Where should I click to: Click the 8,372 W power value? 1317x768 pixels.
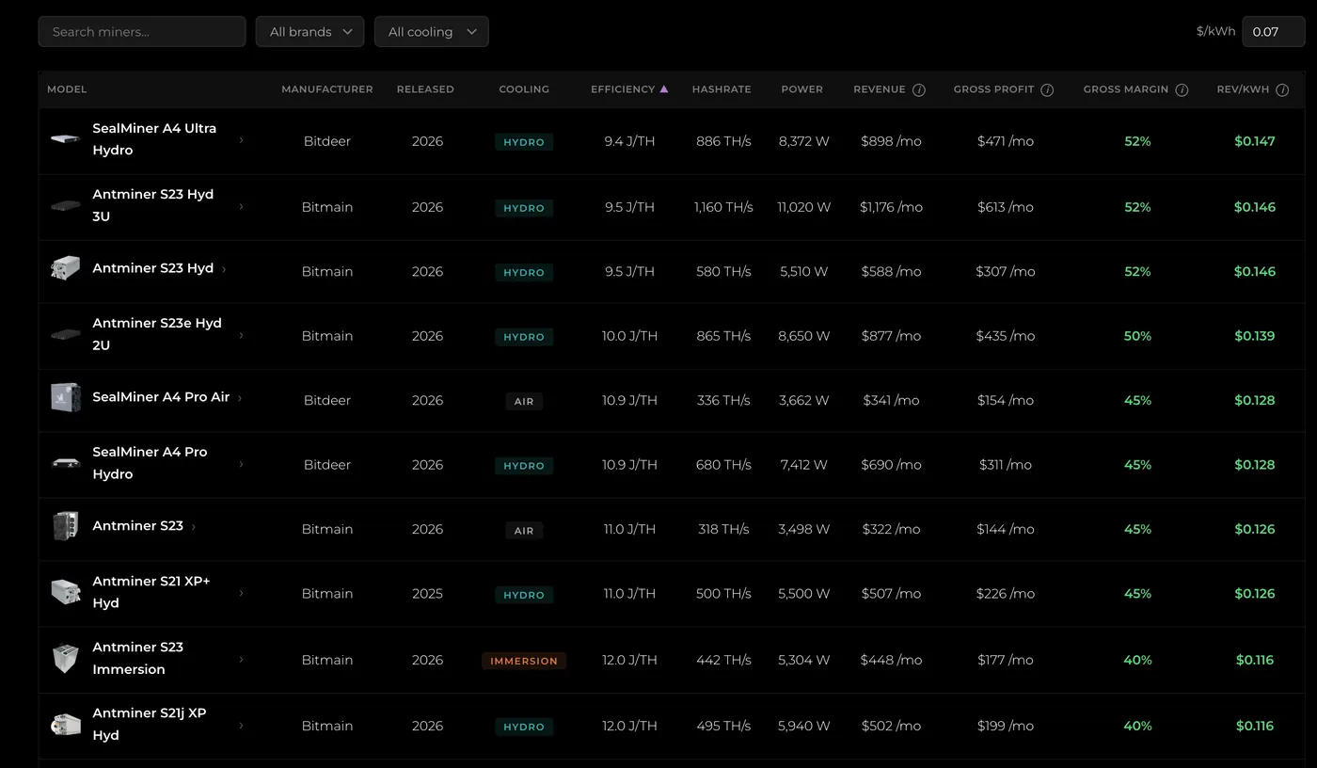tap(803, 141)
